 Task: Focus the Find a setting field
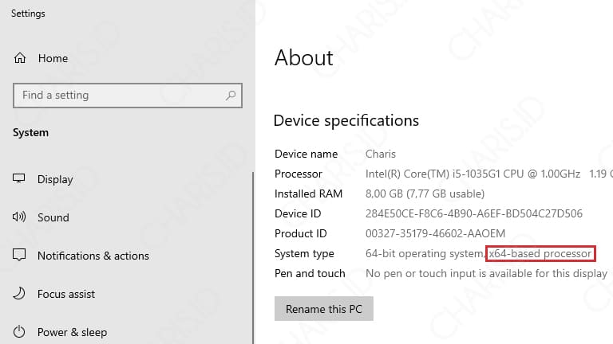point(128,96)
